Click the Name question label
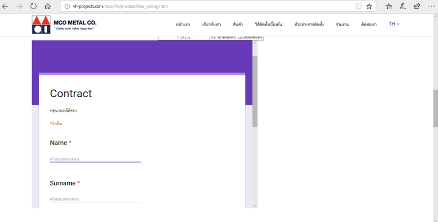The height and width of the screenshot is (222, 438). [x=59, y=143]
